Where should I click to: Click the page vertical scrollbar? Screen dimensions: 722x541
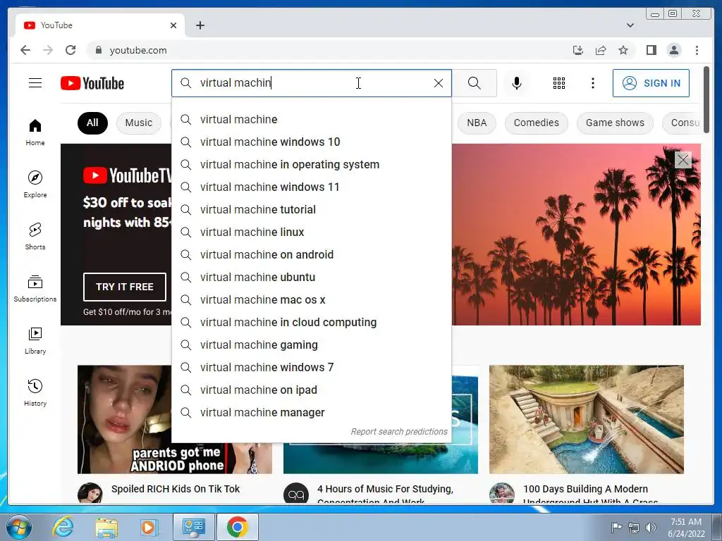706,99
